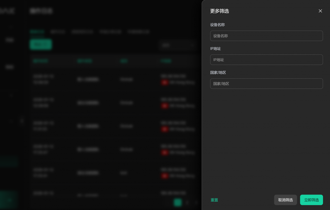Click the Hong Kong location text in first row
The width and height of the screenshot is (330, 210).
(x=182, y=82)
